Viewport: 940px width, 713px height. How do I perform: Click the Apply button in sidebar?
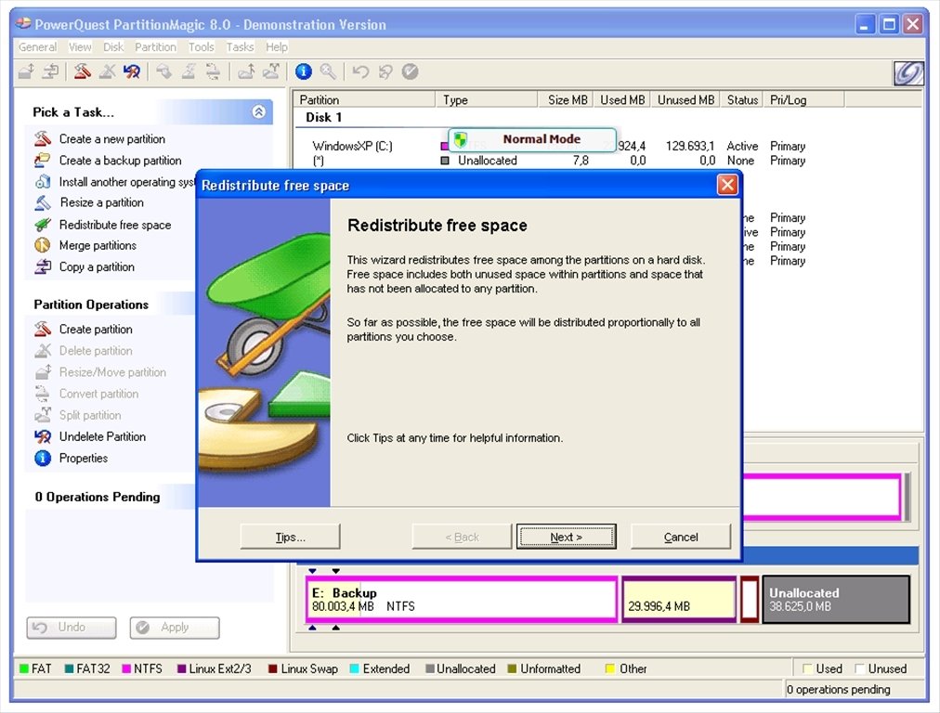(x=175, y=628)
